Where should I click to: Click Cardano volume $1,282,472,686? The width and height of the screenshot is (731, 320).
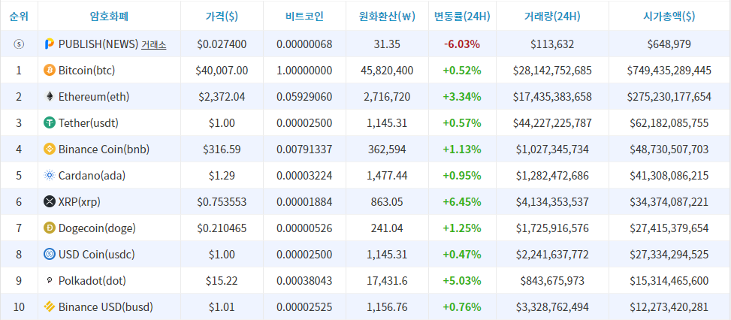552,176
